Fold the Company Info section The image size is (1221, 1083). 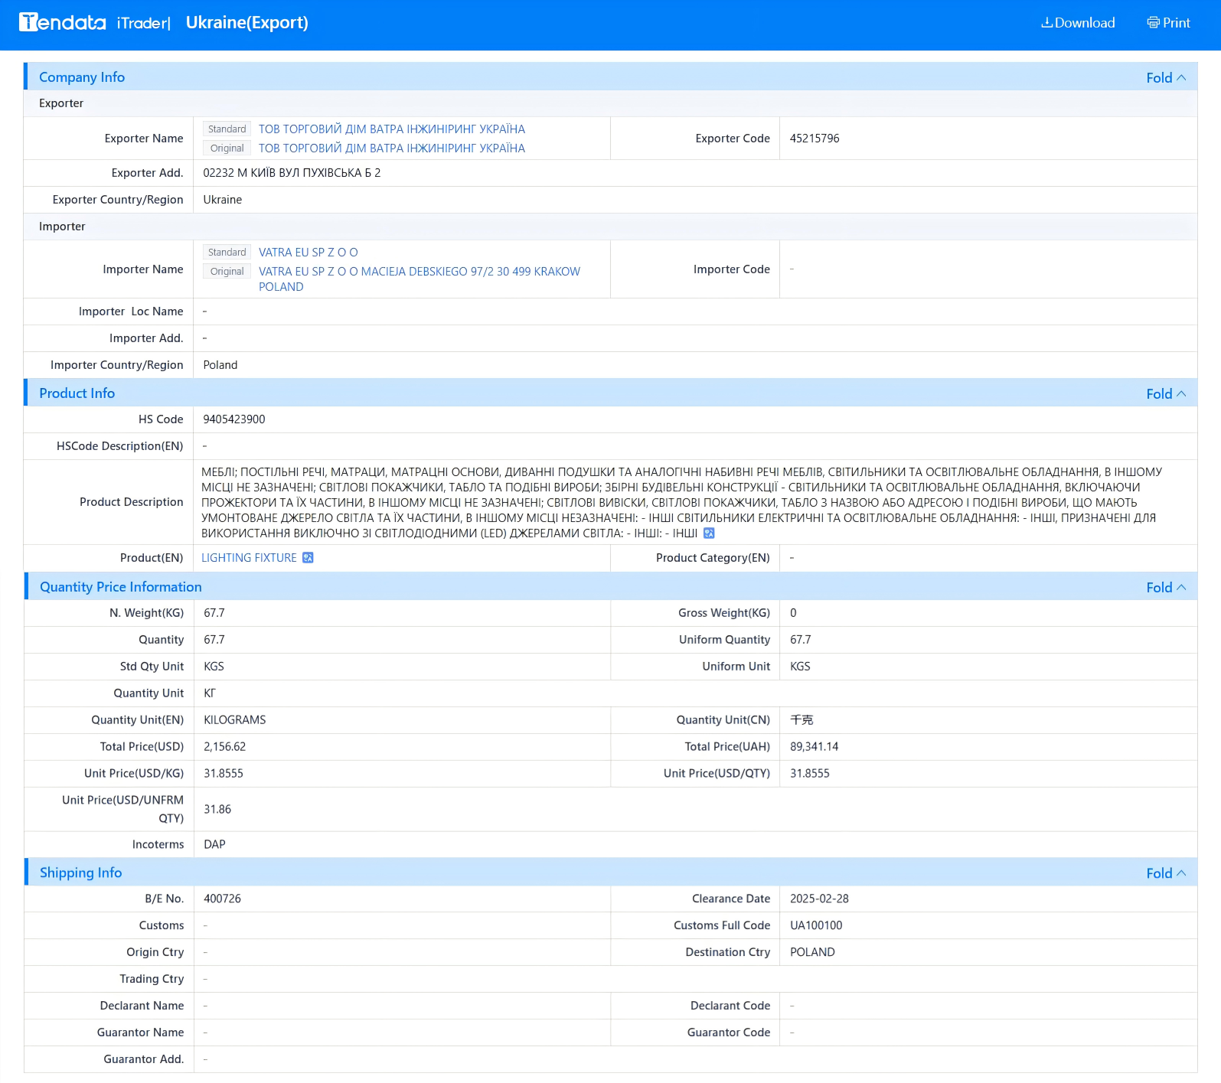[x=1166, y=77]
